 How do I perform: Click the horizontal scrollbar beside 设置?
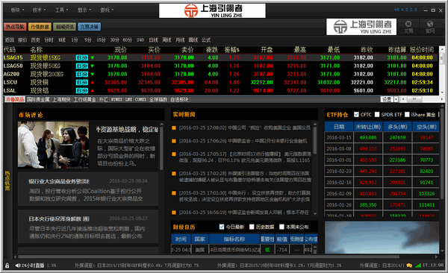click(422, 99)
